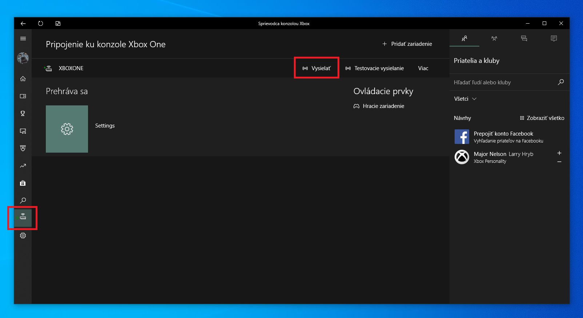The image size is (583, 318).
Task: Click the Settings label under Prehráva sa
Action: (x=105, y=126)
